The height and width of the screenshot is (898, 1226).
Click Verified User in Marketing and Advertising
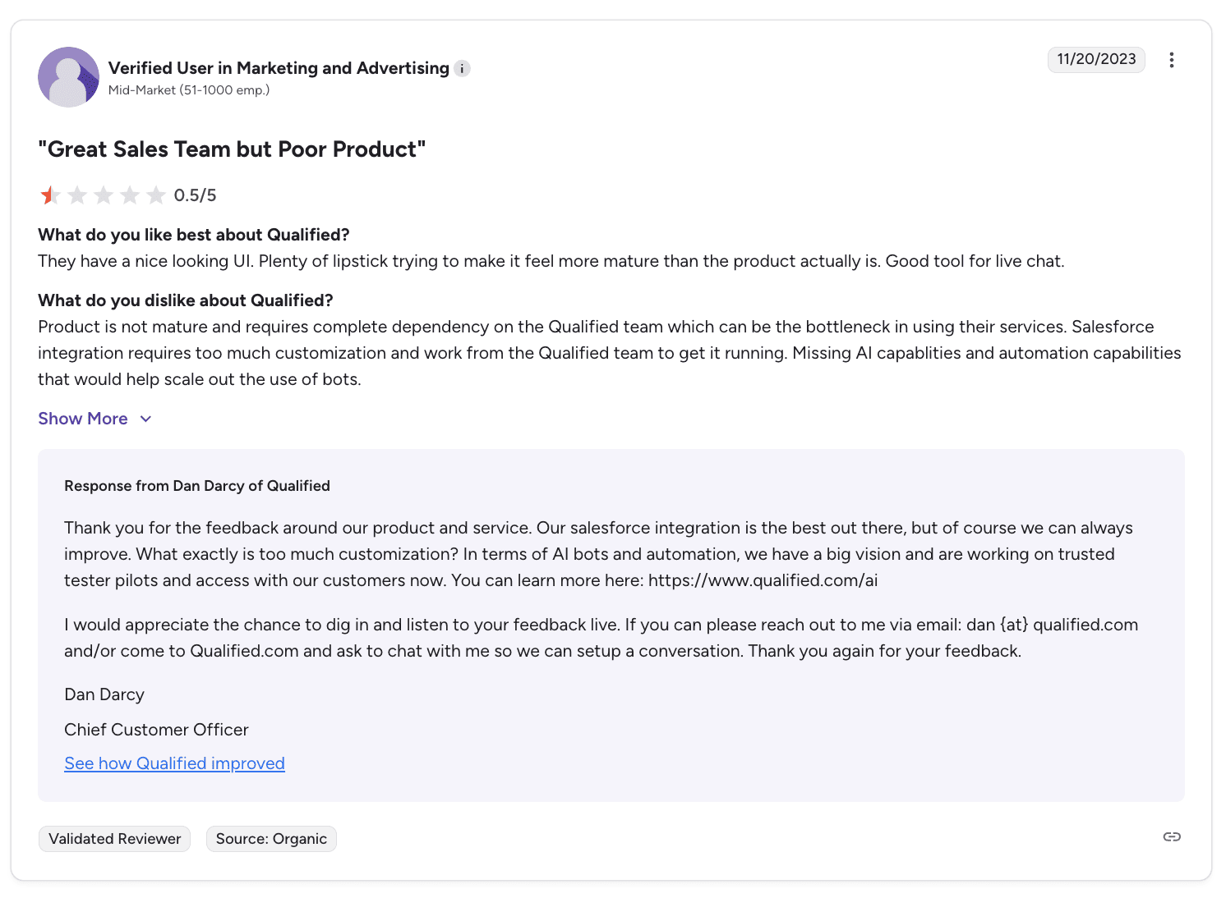click(279, 68)
